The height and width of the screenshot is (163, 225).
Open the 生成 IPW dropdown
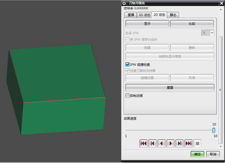pos(208,33)
